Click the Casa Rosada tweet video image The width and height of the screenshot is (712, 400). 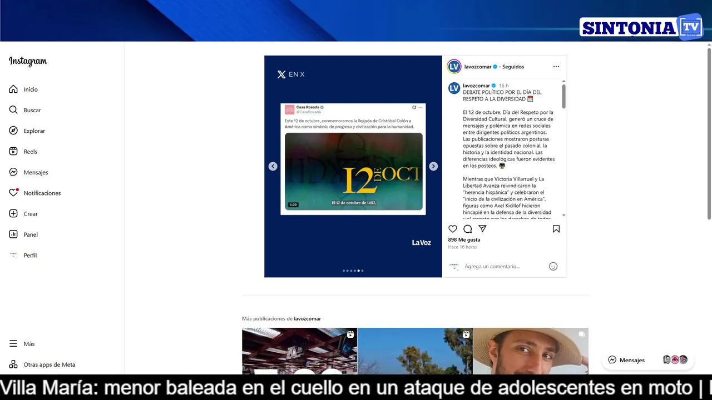353,171
